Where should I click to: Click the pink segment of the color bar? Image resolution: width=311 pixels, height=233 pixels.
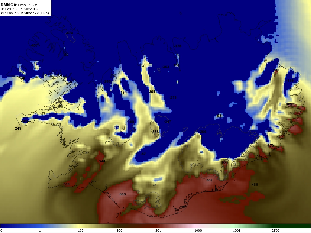(194, 226)
